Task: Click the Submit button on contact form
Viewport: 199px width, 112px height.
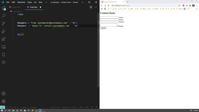Action: (x=103, y=28)
